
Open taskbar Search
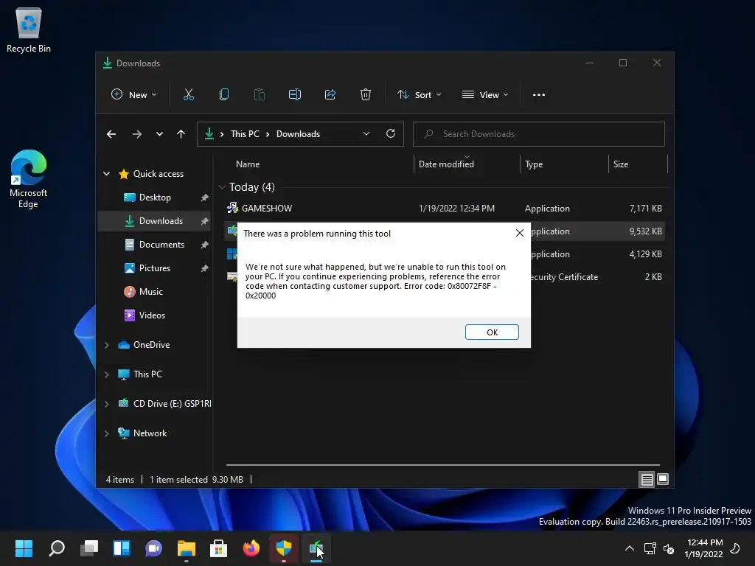(x=57, y=548)
